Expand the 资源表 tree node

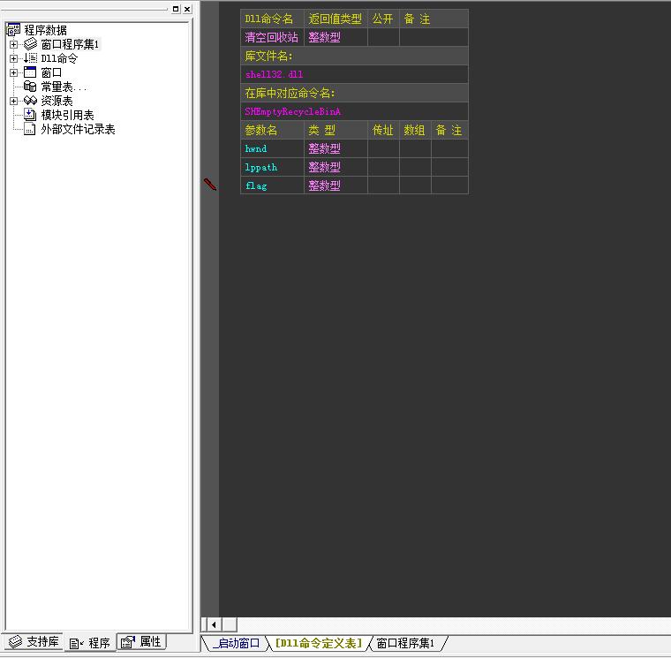pos(13,101)
